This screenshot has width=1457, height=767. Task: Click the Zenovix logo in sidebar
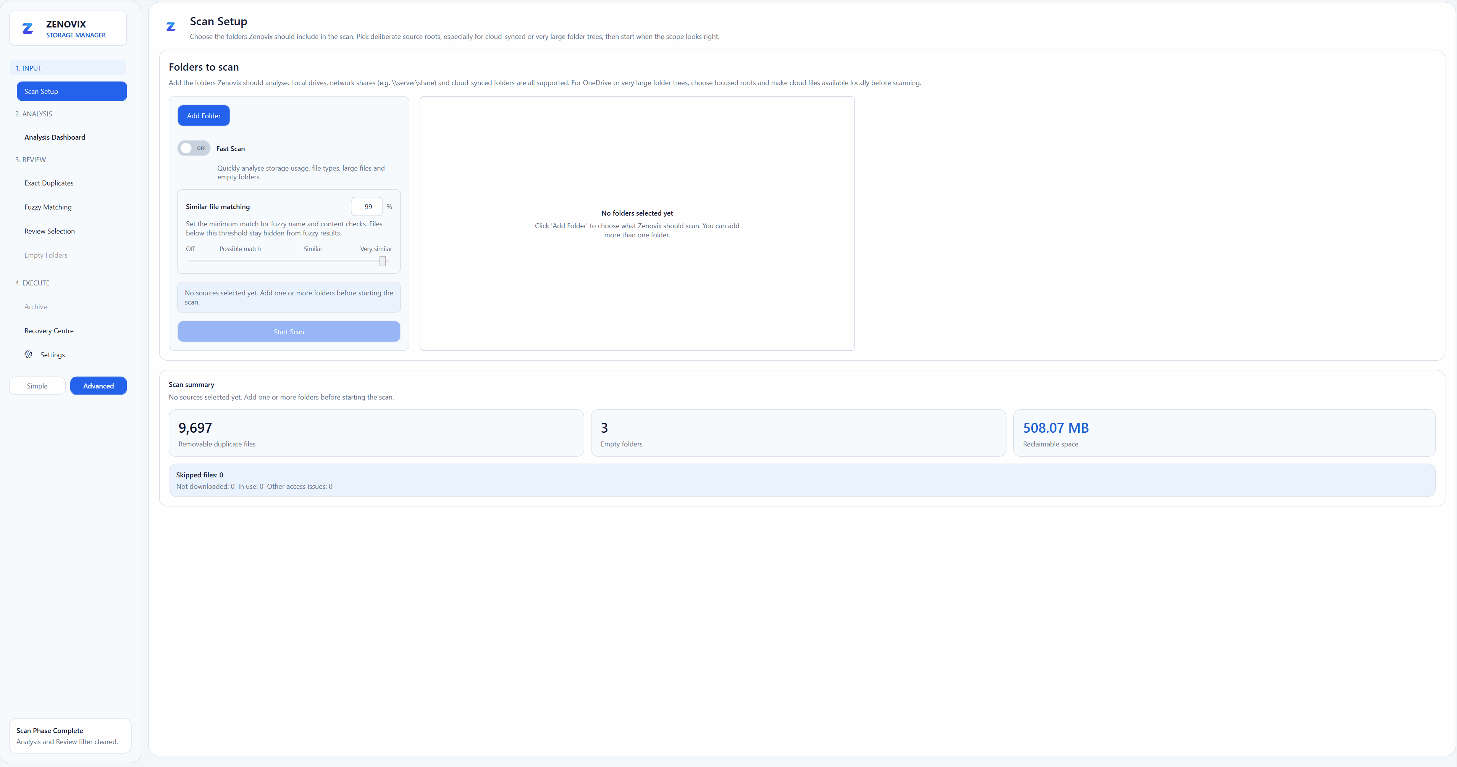pyautogui.click(x=27, y=28)
